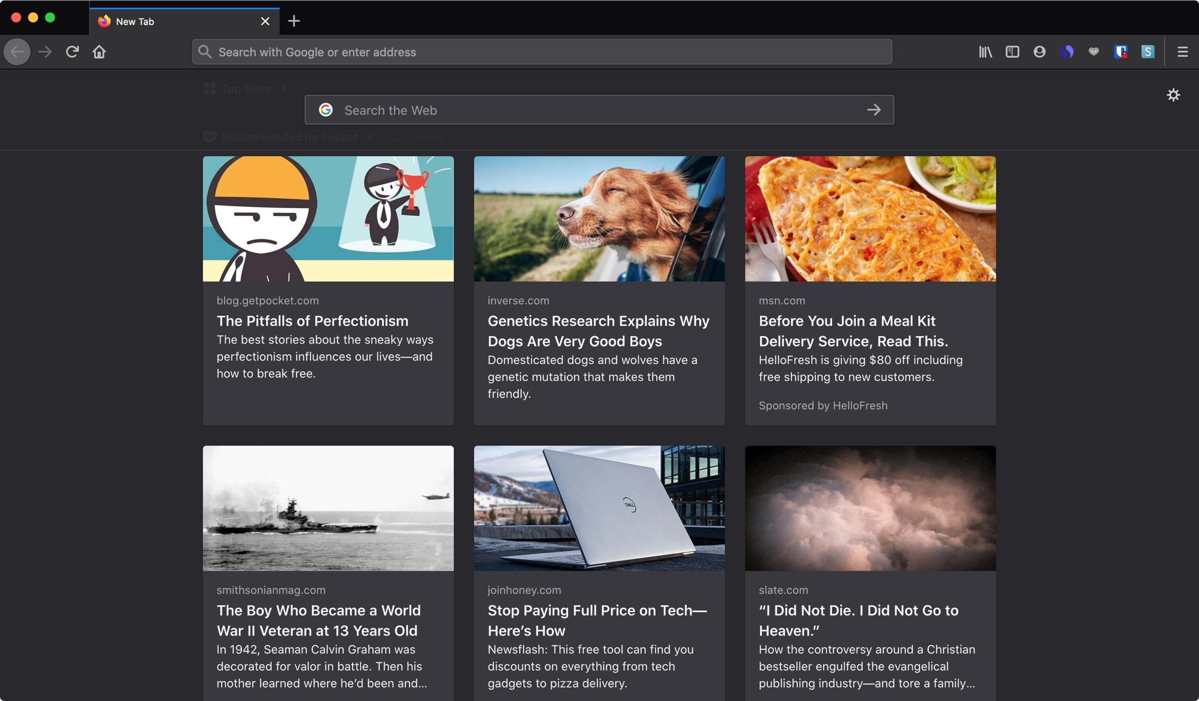Click the joinhoney.com source label

pyautogui.click(x=524, y=589)
